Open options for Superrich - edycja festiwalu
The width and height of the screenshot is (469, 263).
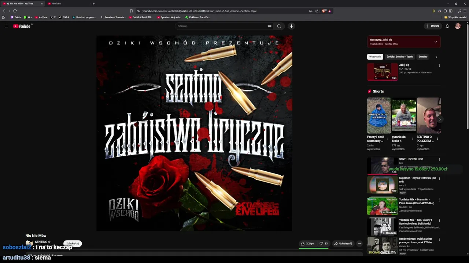(x=439, y=178)
